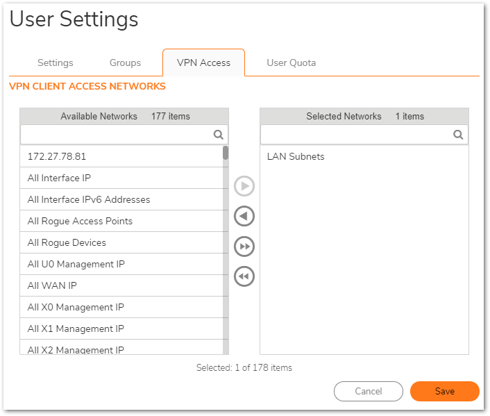Screen dimensions: 490x416
Task: Pick All Rogue Access Points entry
Action: click(80, 222)
